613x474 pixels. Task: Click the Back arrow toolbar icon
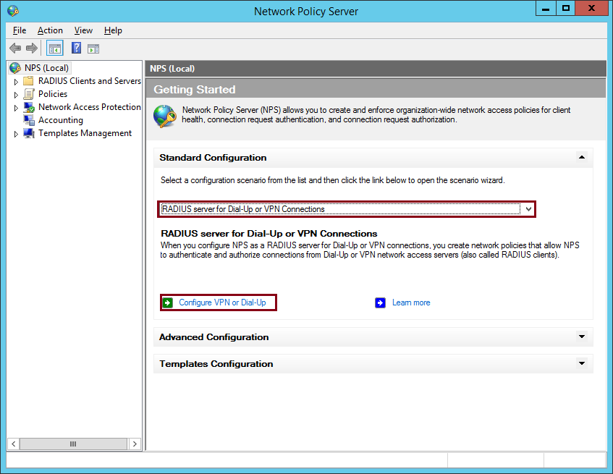[x=15, y=48]
